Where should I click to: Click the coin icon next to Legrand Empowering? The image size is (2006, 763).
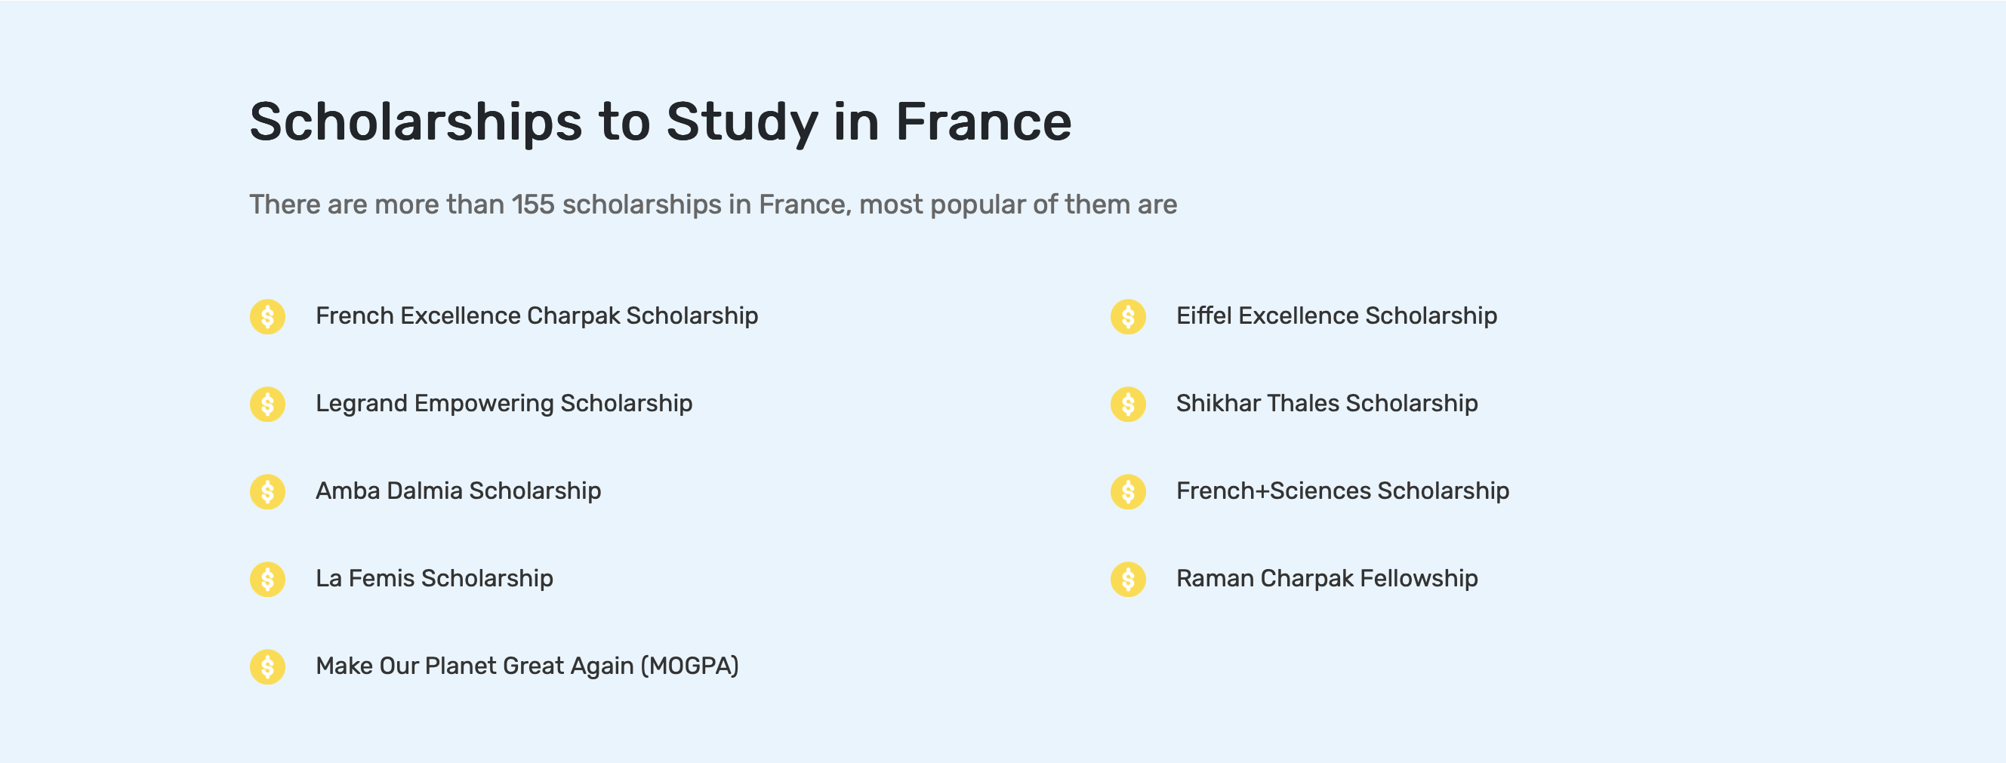point(267,404)
